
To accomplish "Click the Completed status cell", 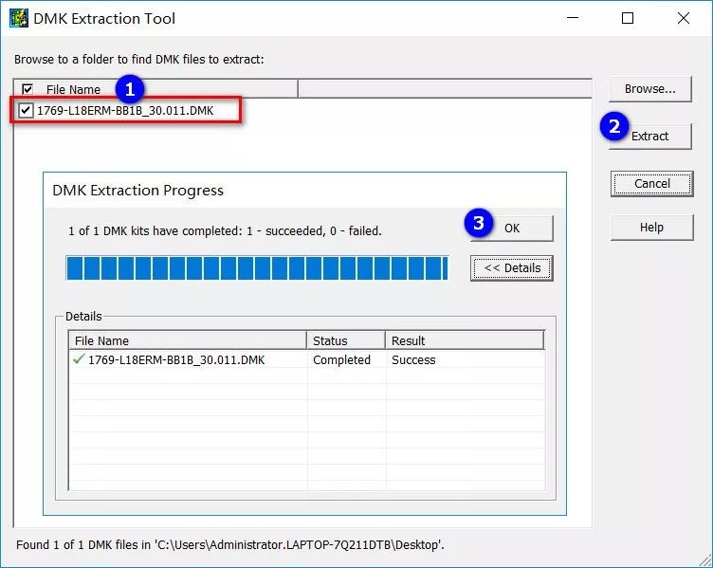I will click(x=341, y=359).
